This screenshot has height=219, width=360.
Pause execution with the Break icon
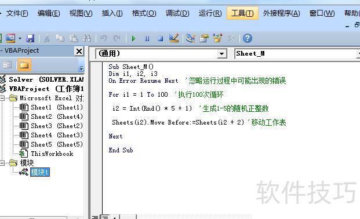pos(147,38)
